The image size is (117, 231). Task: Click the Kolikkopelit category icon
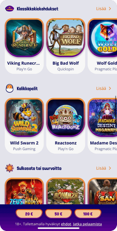tap(10, 89)
